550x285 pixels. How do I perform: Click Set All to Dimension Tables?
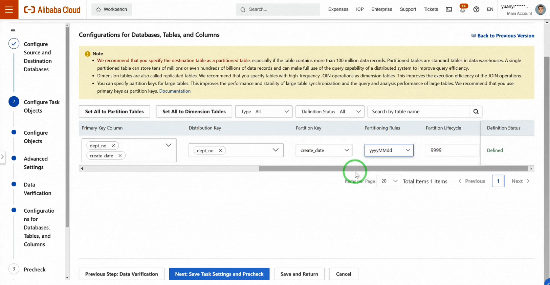tap(194, 112)
